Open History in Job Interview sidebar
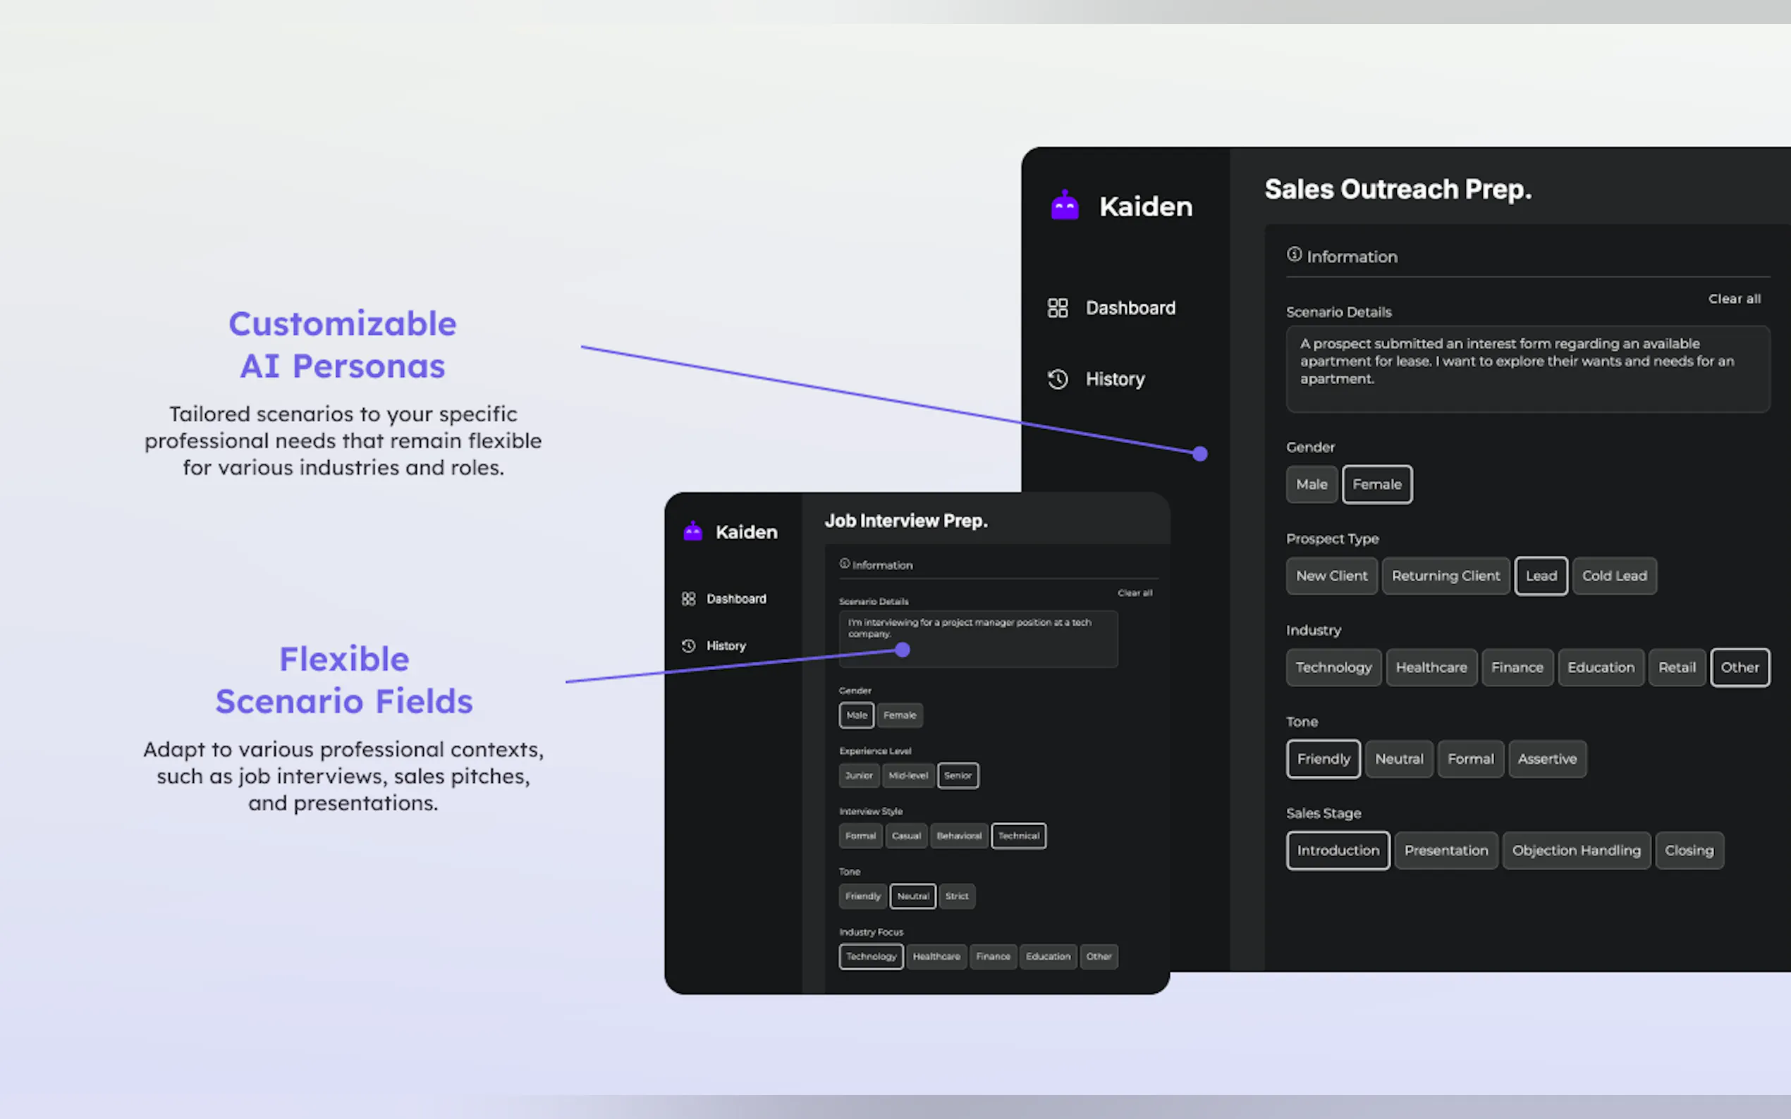1791x1119 pixels. click(726, 645)
